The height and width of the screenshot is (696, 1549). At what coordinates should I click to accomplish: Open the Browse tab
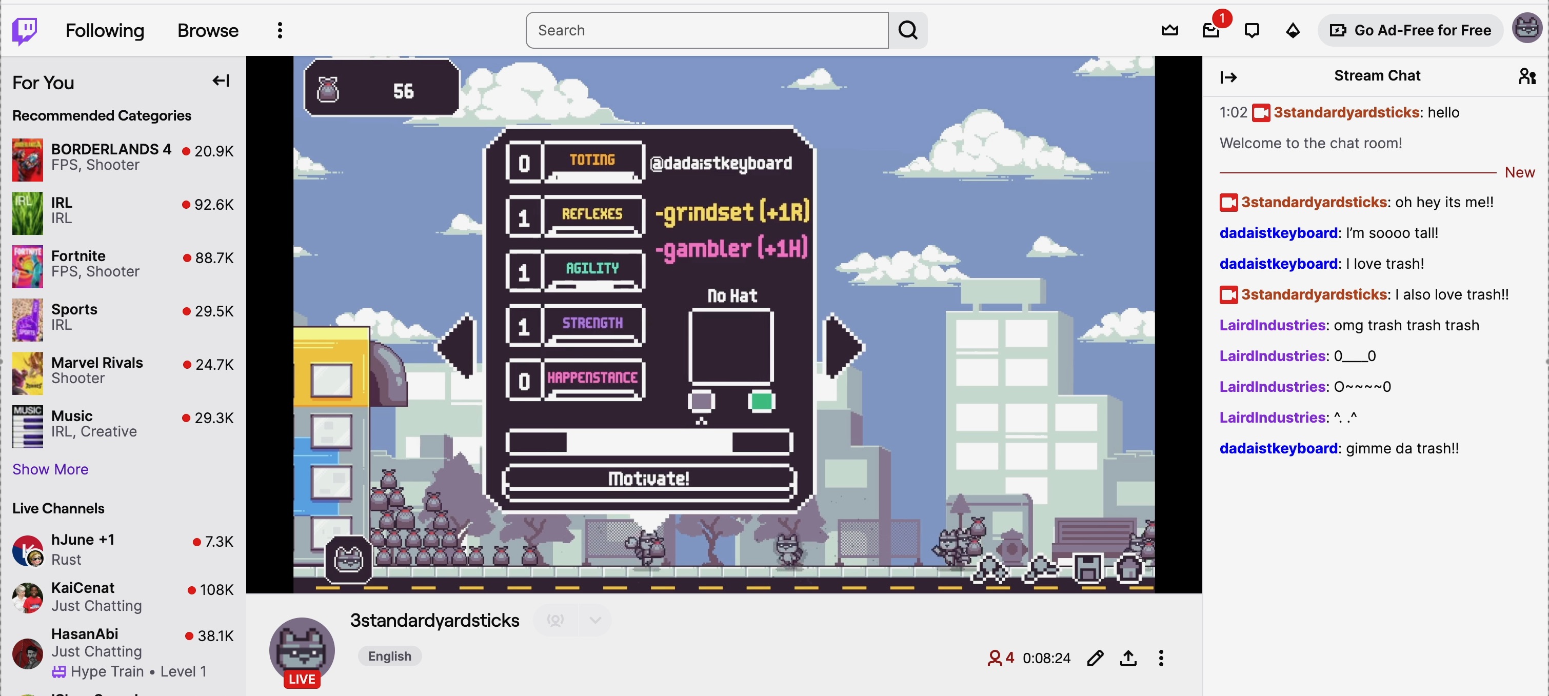coord(207,29)
